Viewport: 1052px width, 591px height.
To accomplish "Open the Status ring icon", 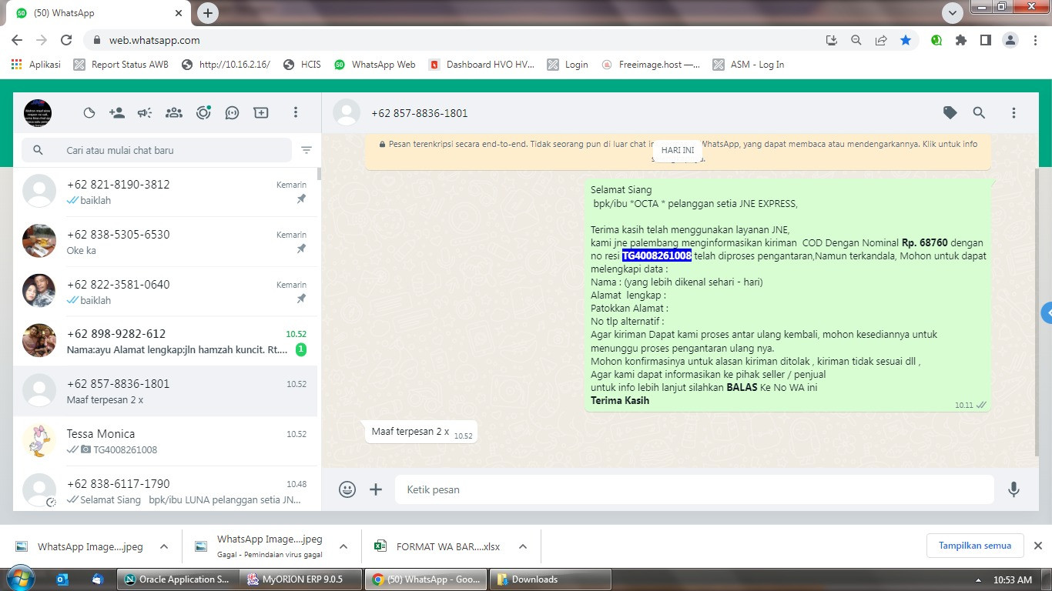I will pos(203,113).
